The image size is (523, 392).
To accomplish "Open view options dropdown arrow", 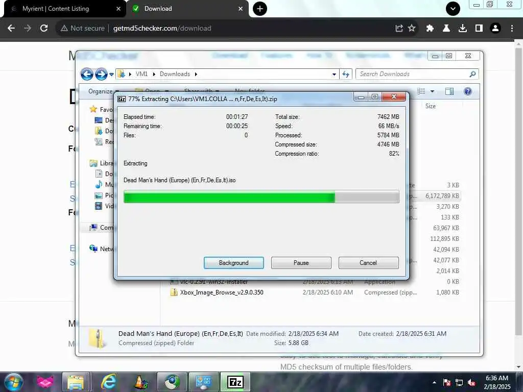I will (432, 91).
